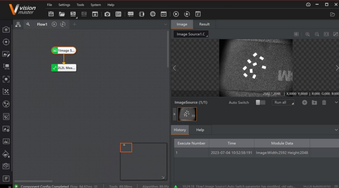This screenshot has width=339, height=188.
Task: Open the Recognition tools icon in sidebar
Action: pos(6,79)
